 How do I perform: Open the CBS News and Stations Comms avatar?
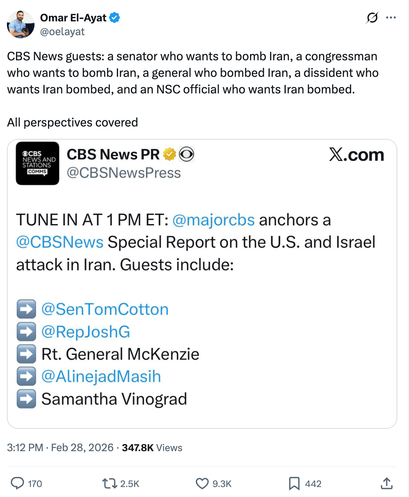pos(38,163)
